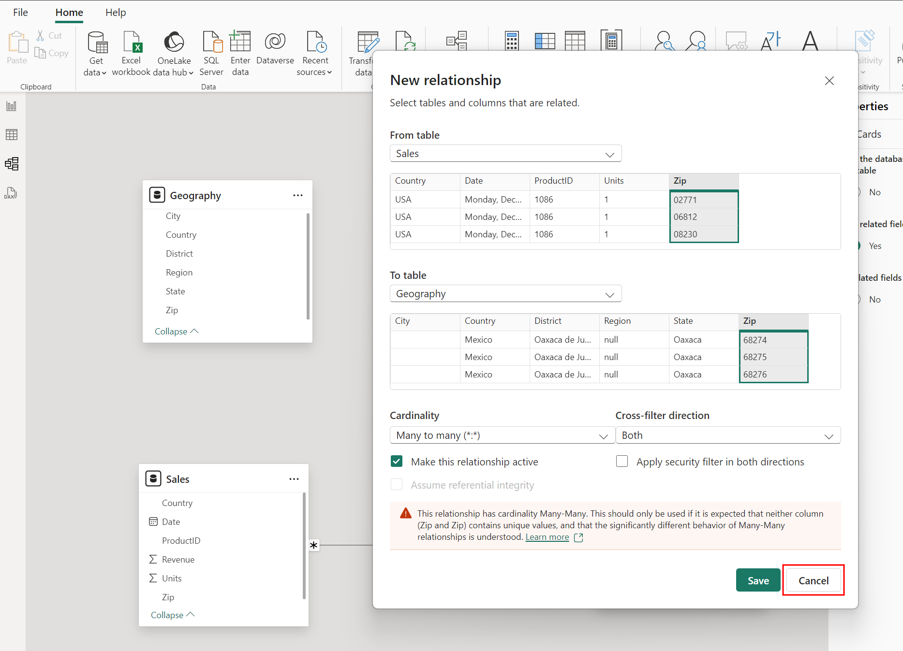Click Save to create relationship
Image resolution: width=903 pixels, height=651 pixels.
758,580
